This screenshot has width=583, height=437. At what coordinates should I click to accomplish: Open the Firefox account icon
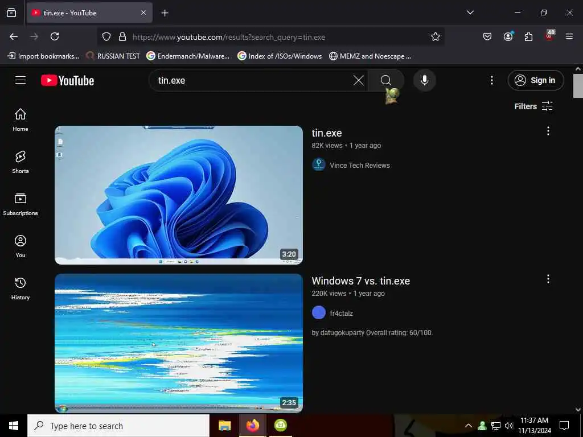(508, 36)
